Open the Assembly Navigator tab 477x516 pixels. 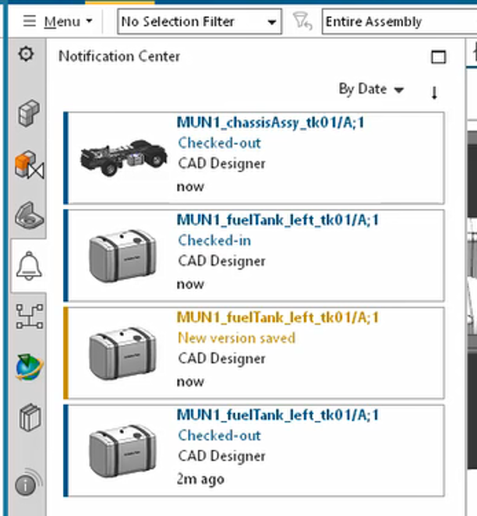tap(28, 114)
